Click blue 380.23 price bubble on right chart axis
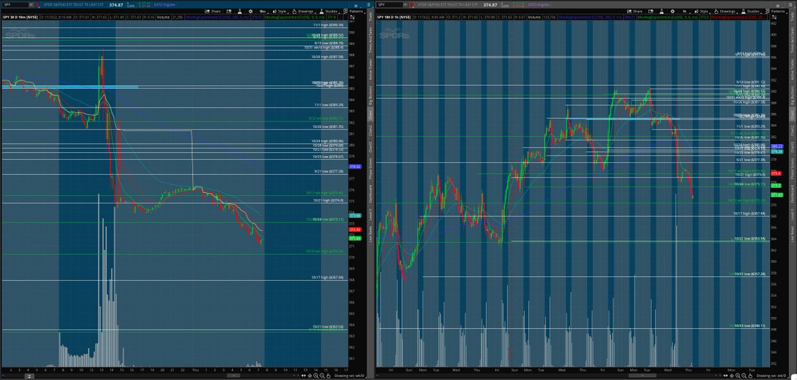This screenshot has width=797, height=380. (778, 145)
